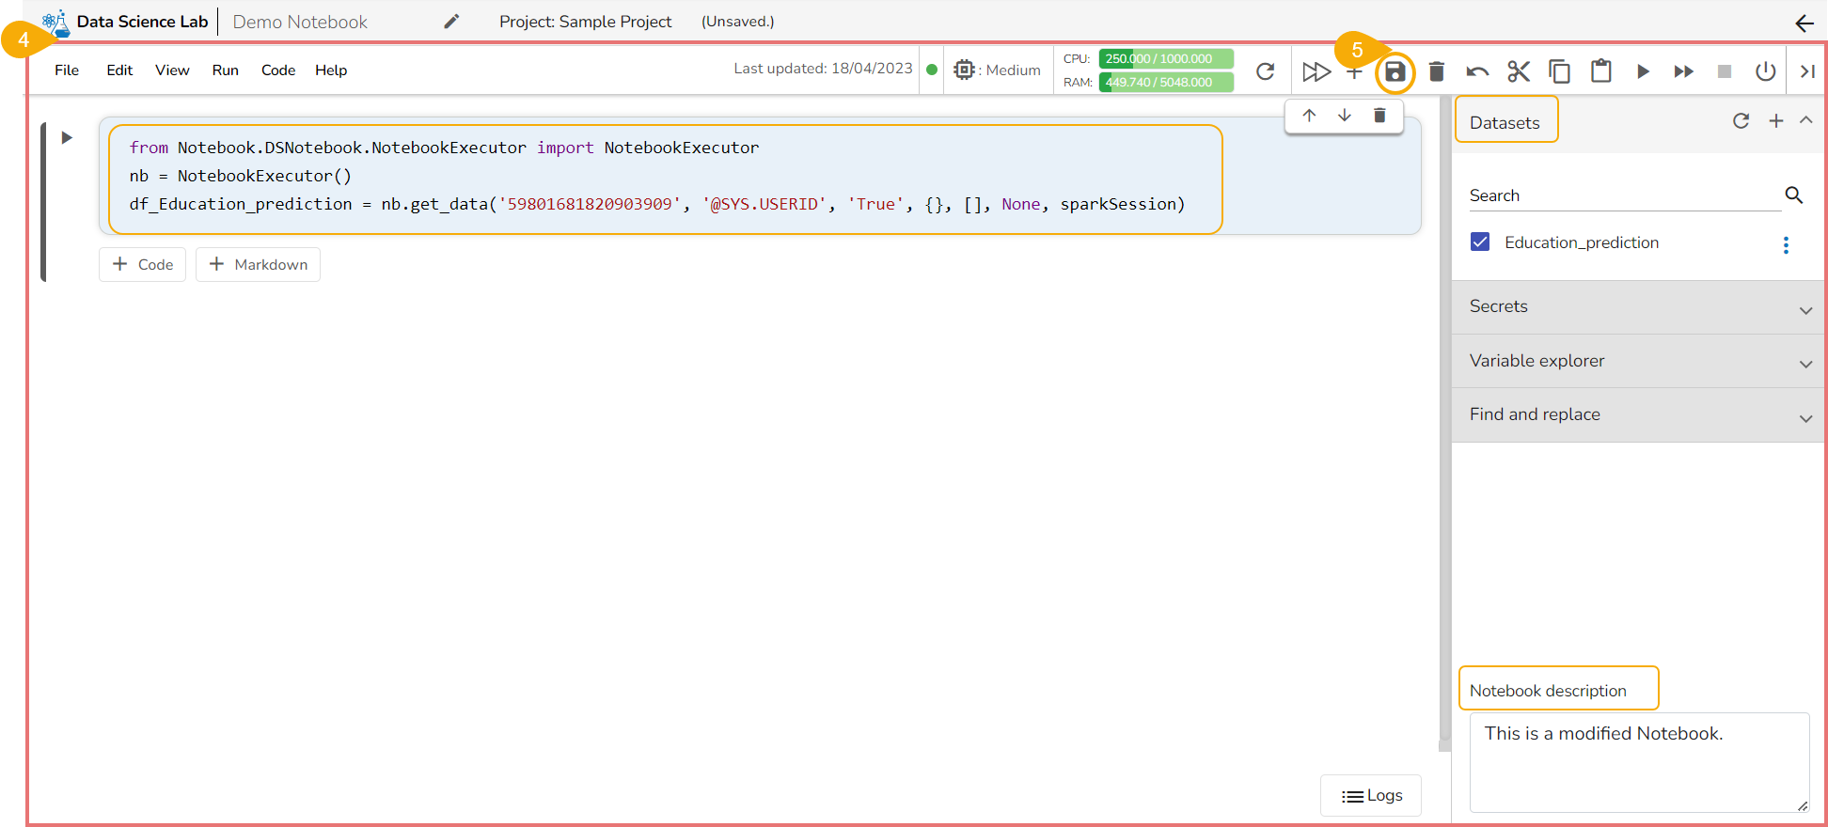Stop execution with the stop square icon
Screen dimensions: 1828x827
[1724, 71]
